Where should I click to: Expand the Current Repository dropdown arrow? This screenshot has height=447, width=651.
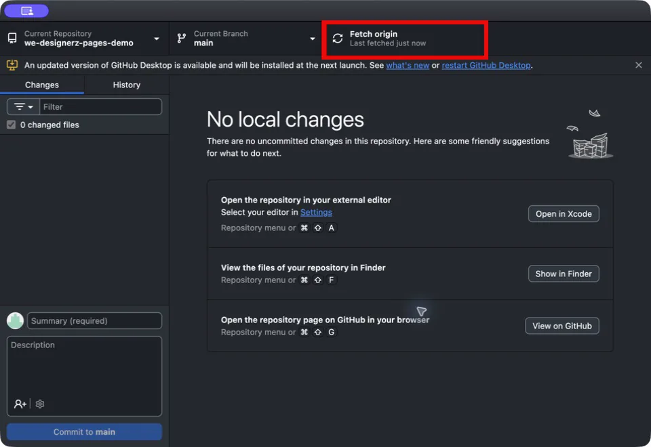157,39
